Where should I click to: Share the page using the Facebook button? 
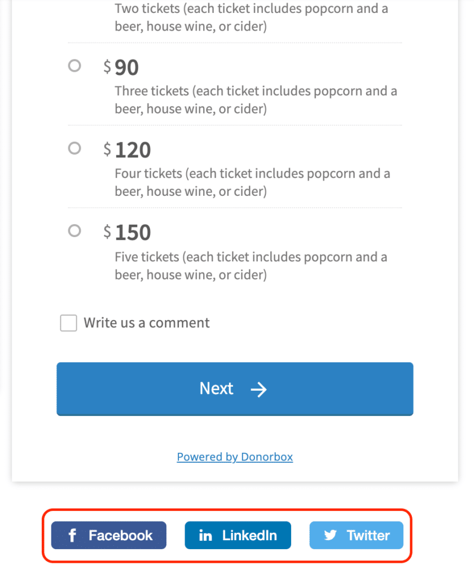coord(108,535)
